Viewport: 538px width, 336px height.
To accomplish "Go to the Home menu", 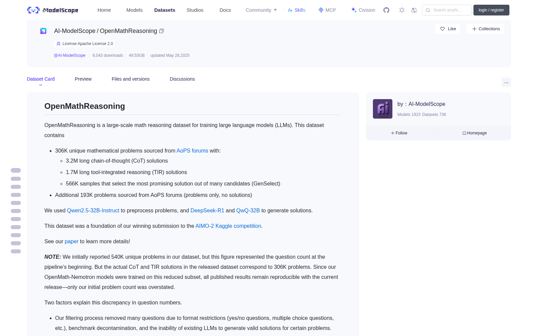I will pos(104,10).
